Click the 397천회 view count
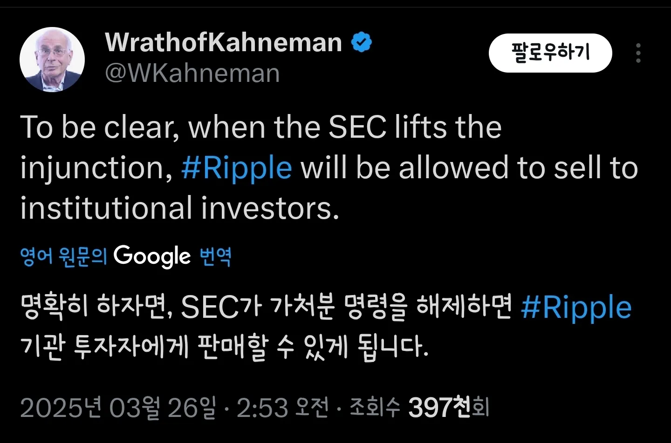Viewport: 671px width, 443px height. pyautogui.click(x=448, y=408)
